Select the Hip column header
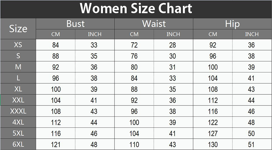Screen dimensions: 272x150 [x=232, y=24]
